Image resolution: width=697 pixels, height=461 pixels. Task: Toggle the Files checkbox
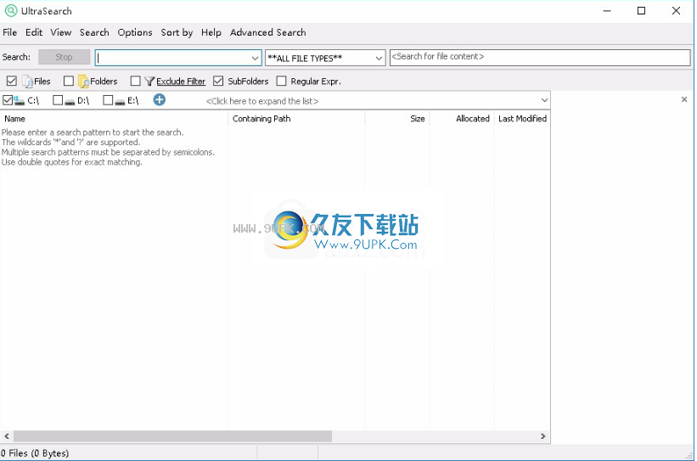click(12, 81)
